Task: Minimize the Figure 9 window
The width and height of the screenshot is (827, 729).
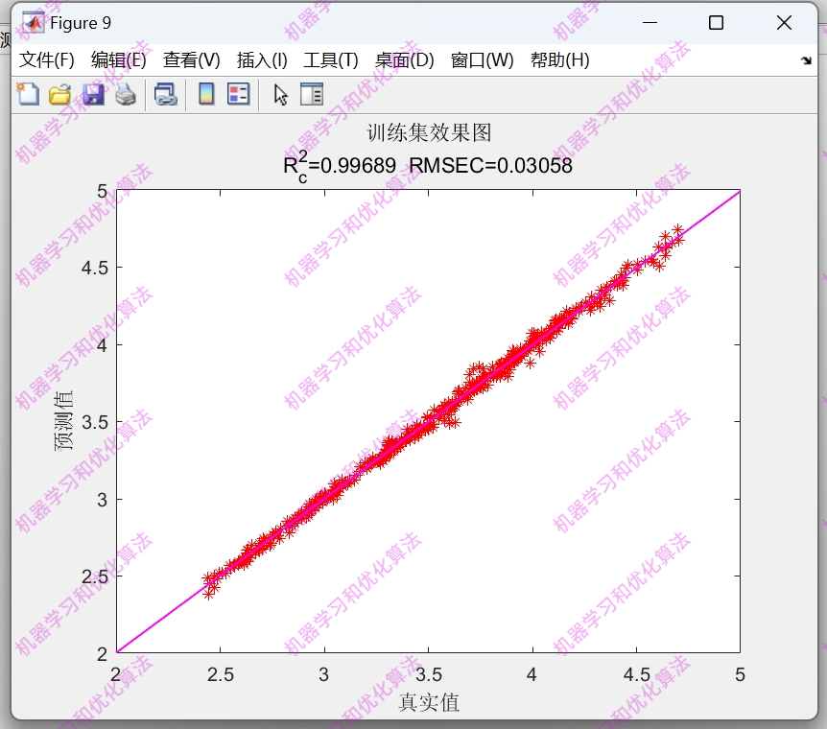Action: (650, 23)
